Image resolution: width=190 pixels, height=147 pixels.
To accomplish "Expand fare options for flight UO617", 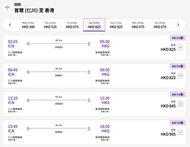I will tap(180, 76).
